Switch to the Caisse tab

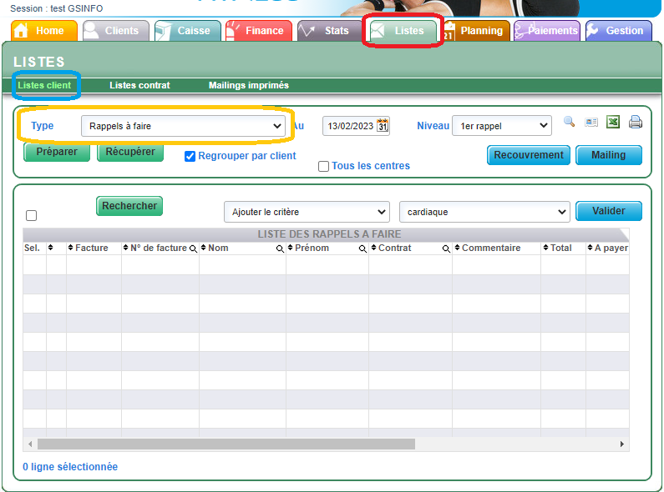tap(188, 31)
